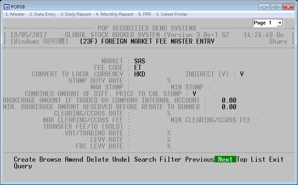Click the highlighted Next command
The image size is (298, 185).
tap(225, 160)
